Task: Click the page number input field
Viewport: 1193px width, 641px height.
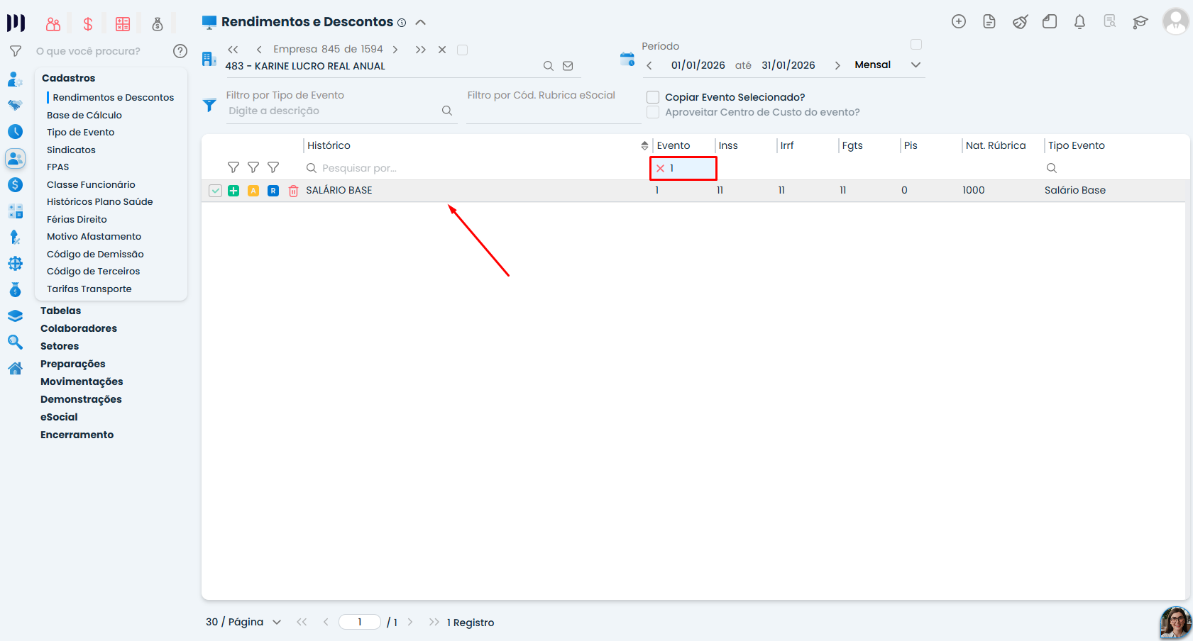Action: pos(360,622)
